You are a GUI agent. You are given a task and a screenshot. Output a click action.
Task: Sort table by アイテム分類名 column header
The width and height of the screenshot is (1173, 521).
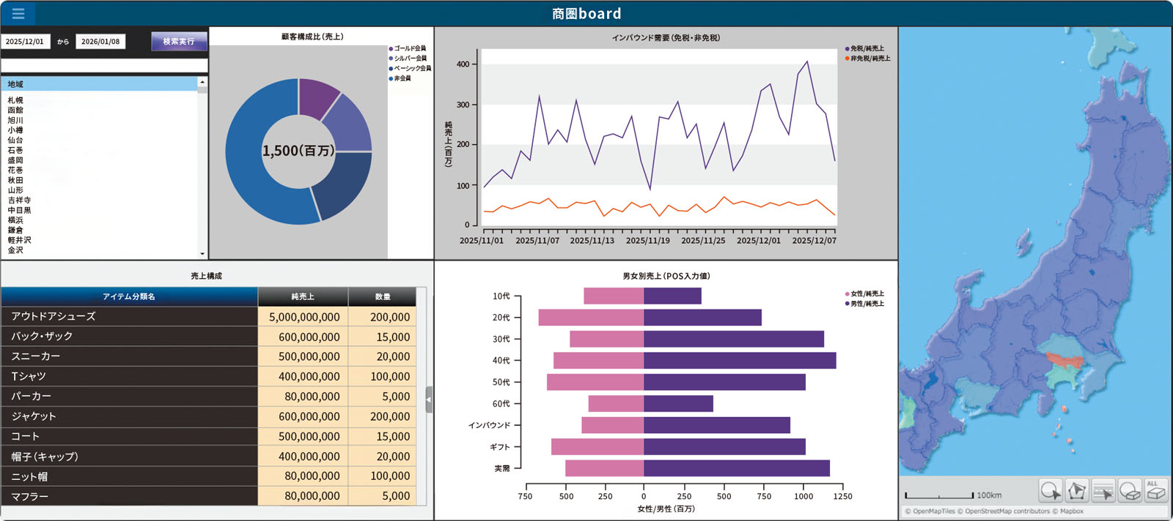point(129,296)
